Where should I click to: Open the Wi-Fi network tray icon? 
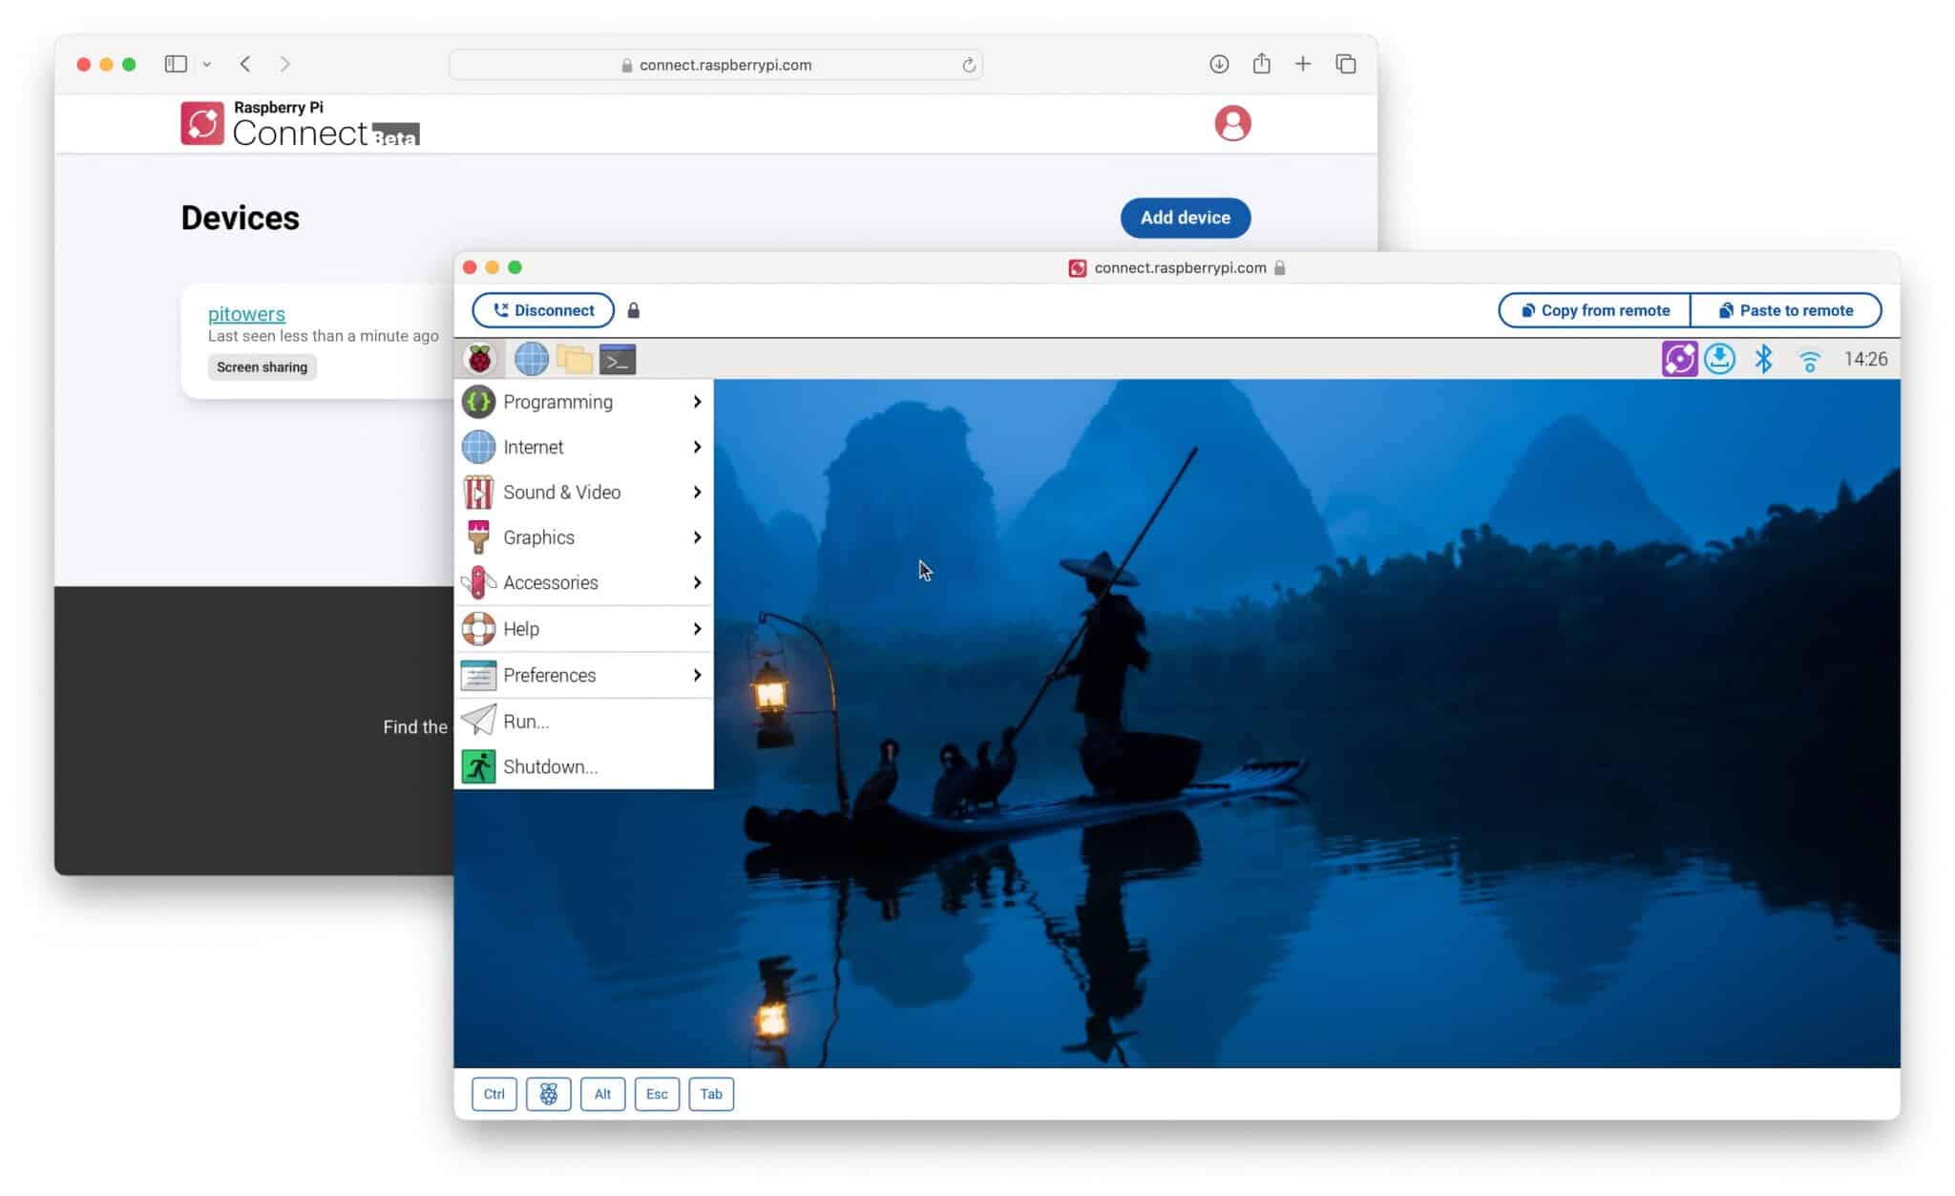point(1809,359)
